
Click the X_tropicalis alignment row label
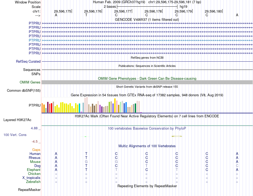(x=31, y=178)
